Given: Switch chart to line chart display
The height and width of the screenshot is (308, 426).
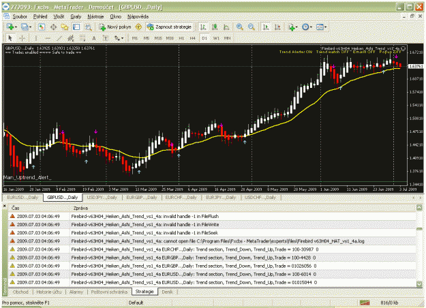Looking at the screenshot, I should pos(226,27).
